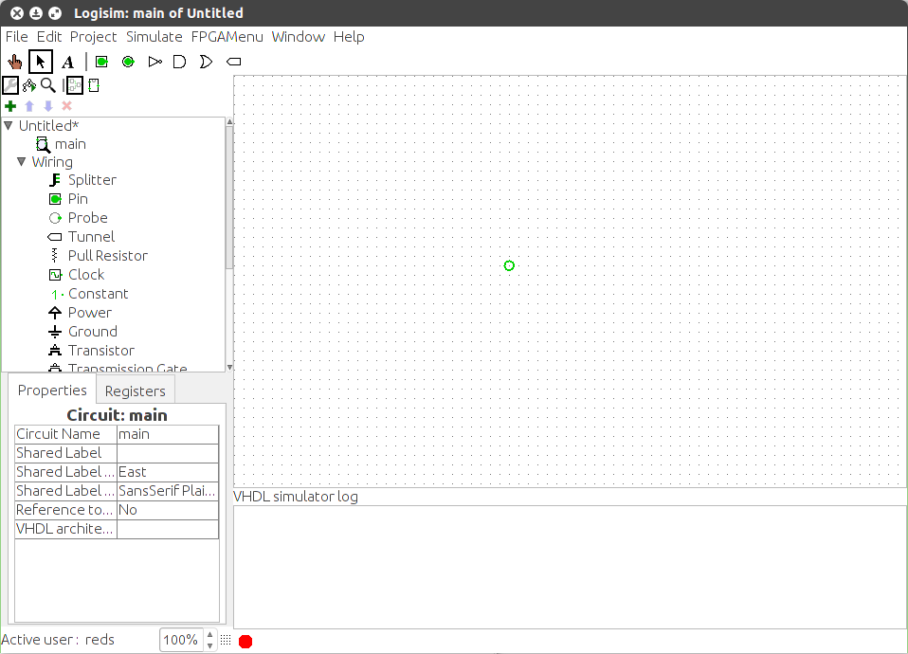Open the Window menu
This screenshot has height=654, width=908.
(299, 37)
